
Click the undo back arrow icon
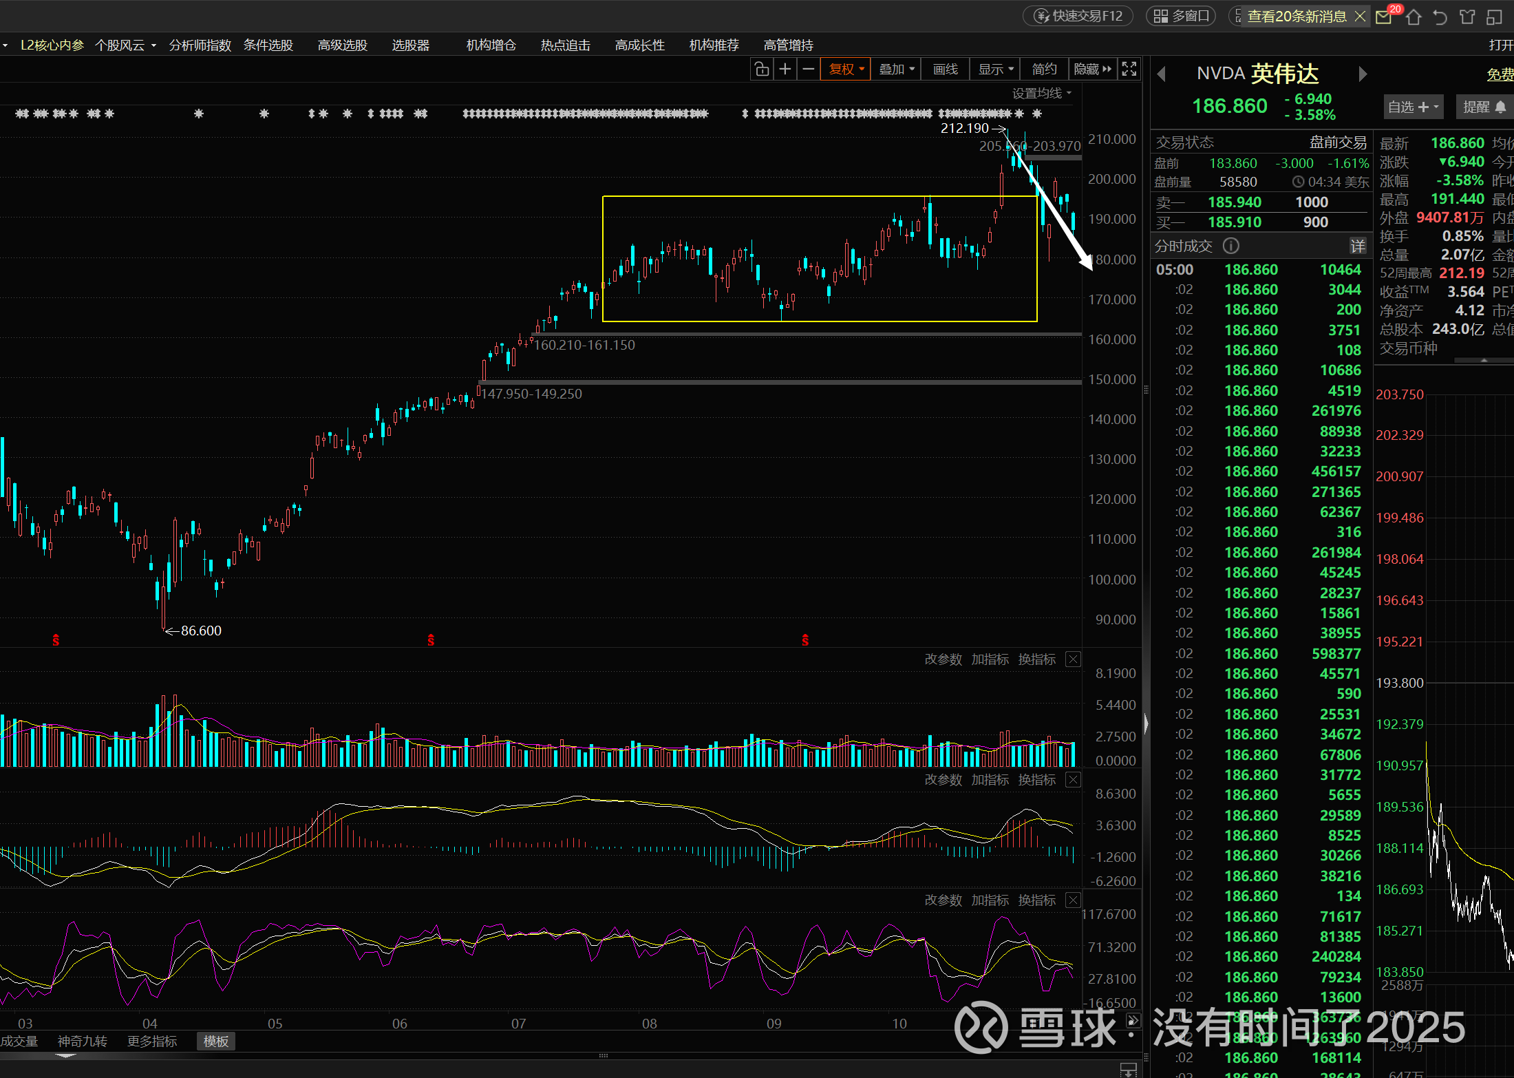pos(1440,17)
